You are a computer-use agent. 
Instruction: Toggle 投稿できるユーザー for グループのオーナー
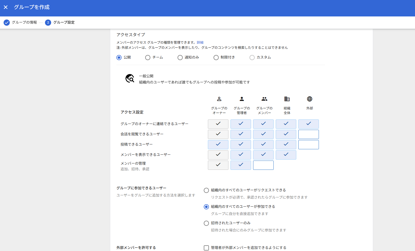(218, 145)
